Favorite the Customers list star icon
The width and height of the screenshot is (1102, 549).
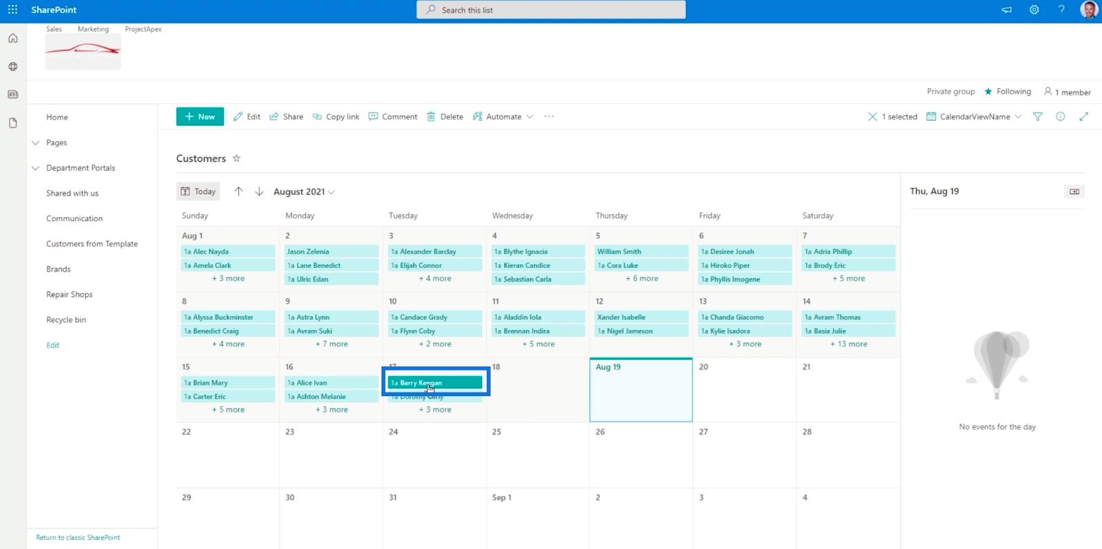236,158
